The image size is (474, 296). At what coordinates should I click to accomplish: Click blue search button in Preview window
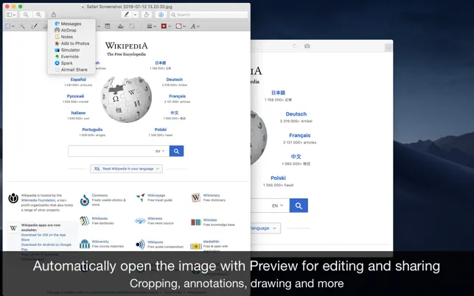176,151
